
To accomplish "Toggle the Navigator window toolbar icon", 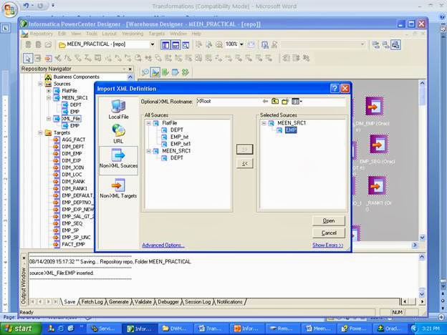I will (165, 44).
